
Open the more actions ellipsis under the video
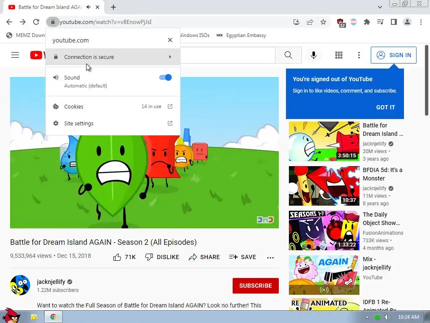click(x=270, y=258)
